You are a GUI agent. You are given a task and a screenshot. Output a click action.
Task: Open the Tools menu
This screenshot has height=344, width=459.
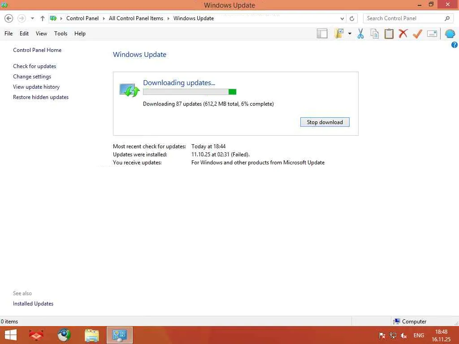tap(61, 33)
